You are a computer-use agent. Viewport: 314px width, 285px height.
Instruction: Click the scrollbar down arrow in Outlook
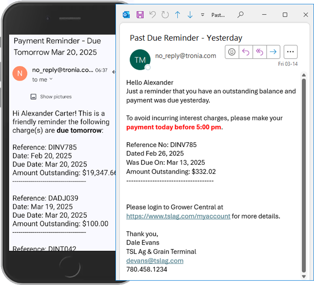click(x=304, y=277)
